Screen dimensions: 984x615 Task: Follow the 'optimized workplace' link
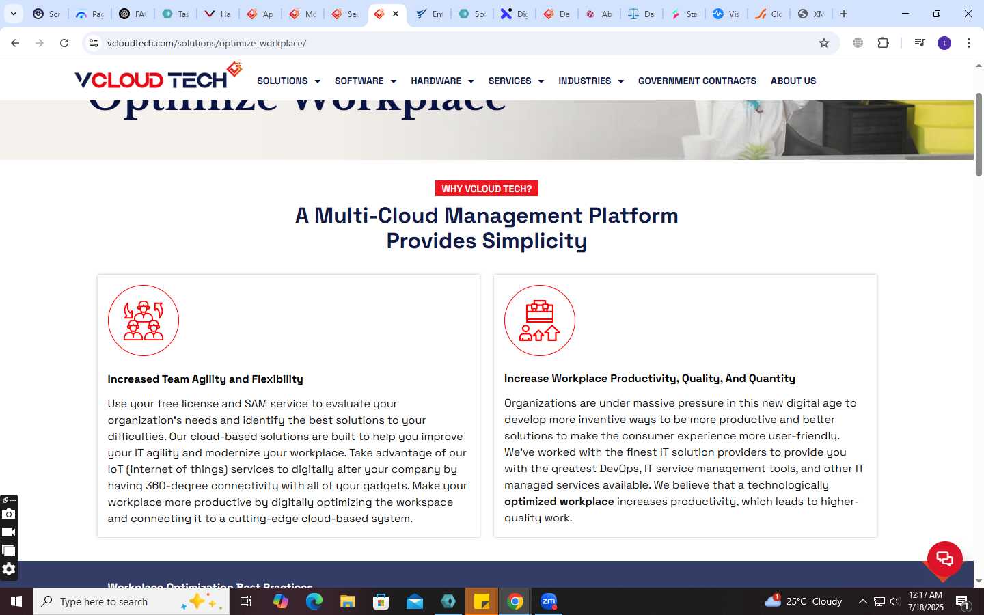[559, 502]
